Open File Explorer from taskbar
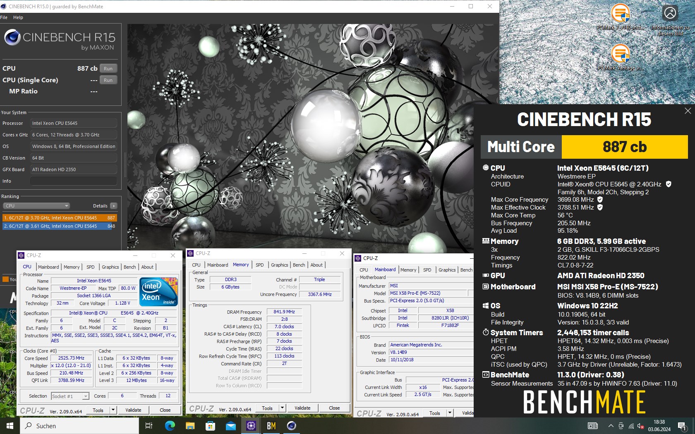 click(190, 426)
